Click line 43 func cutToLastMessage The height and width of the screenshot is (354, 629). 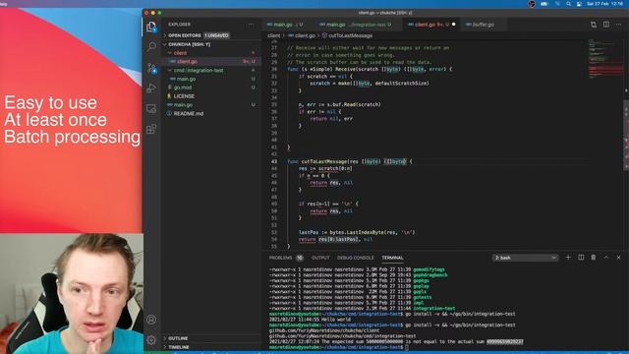tap(350, 161)
